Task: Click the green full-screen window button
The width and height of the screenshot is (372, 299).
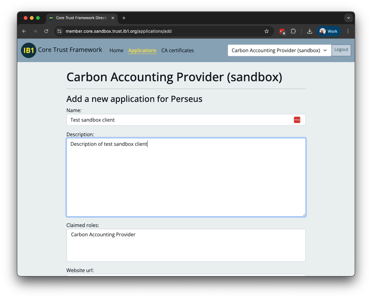Action: pyautogui.click(x=38, y=18)
